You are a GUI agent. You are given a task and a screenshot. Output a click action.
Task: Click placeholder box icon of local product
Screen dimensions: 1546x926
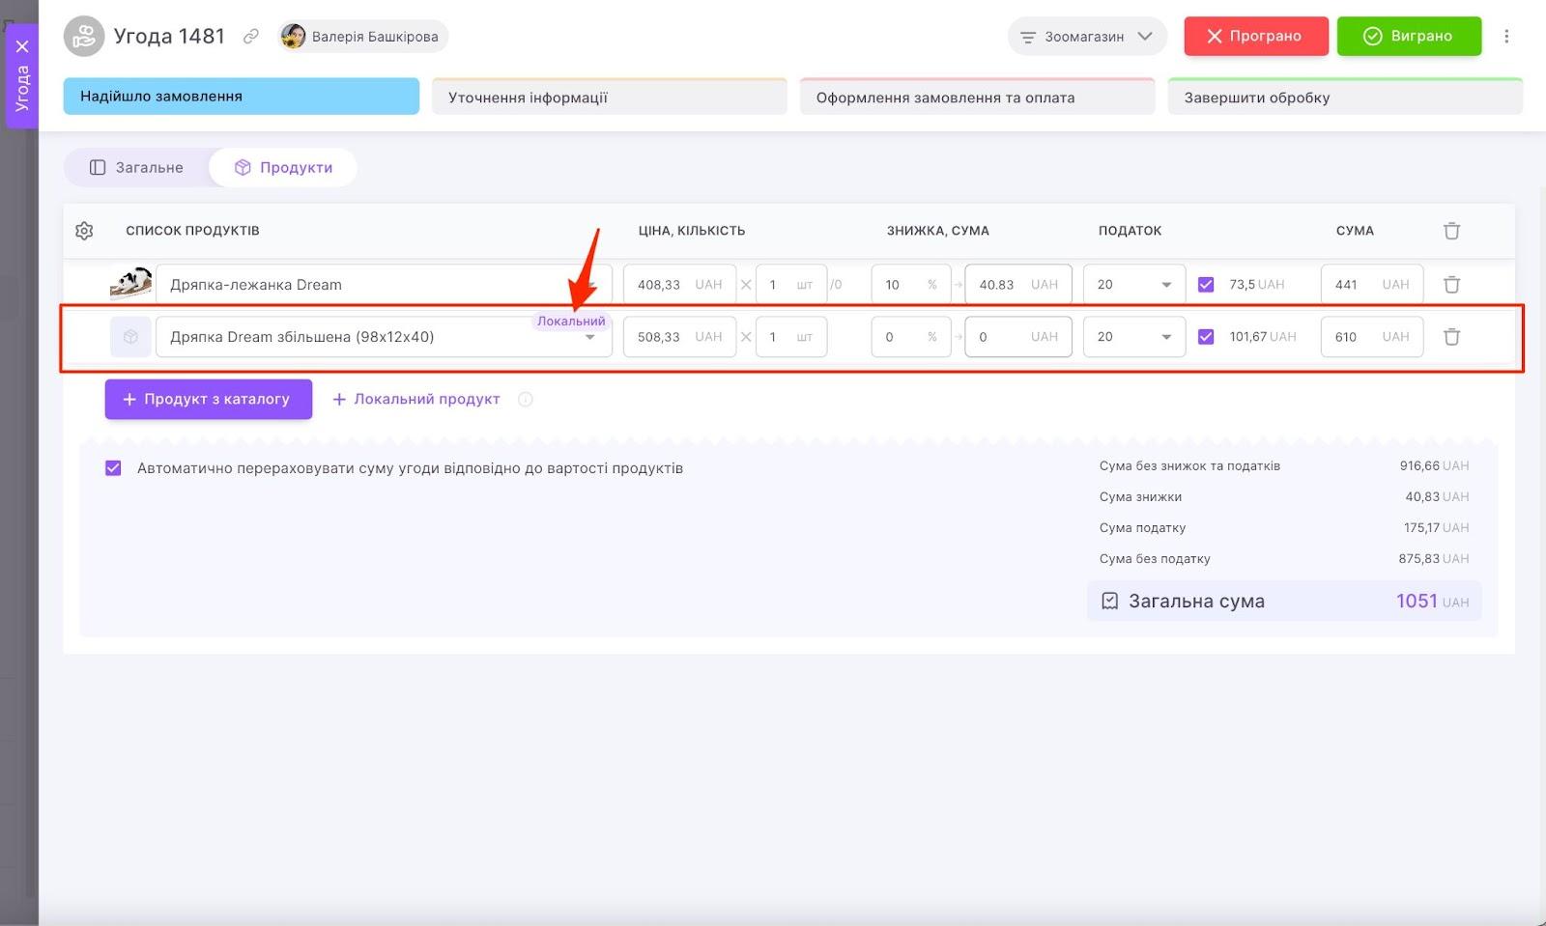click(130, 337)
